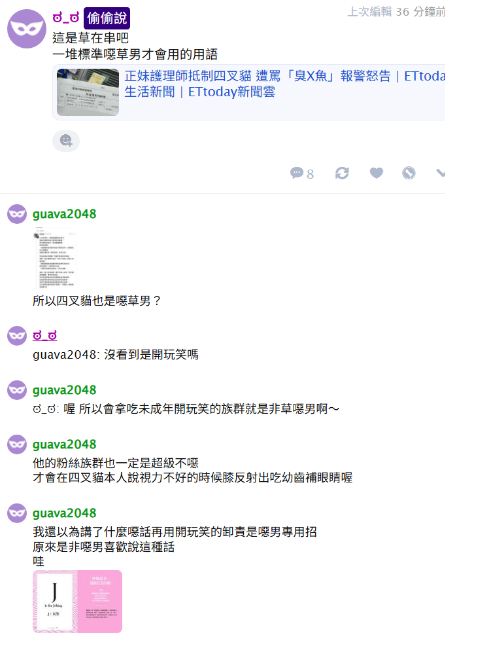Click the large masked avatar of original poster
Viewport: 489px width, 652px height.
[27, 29]
